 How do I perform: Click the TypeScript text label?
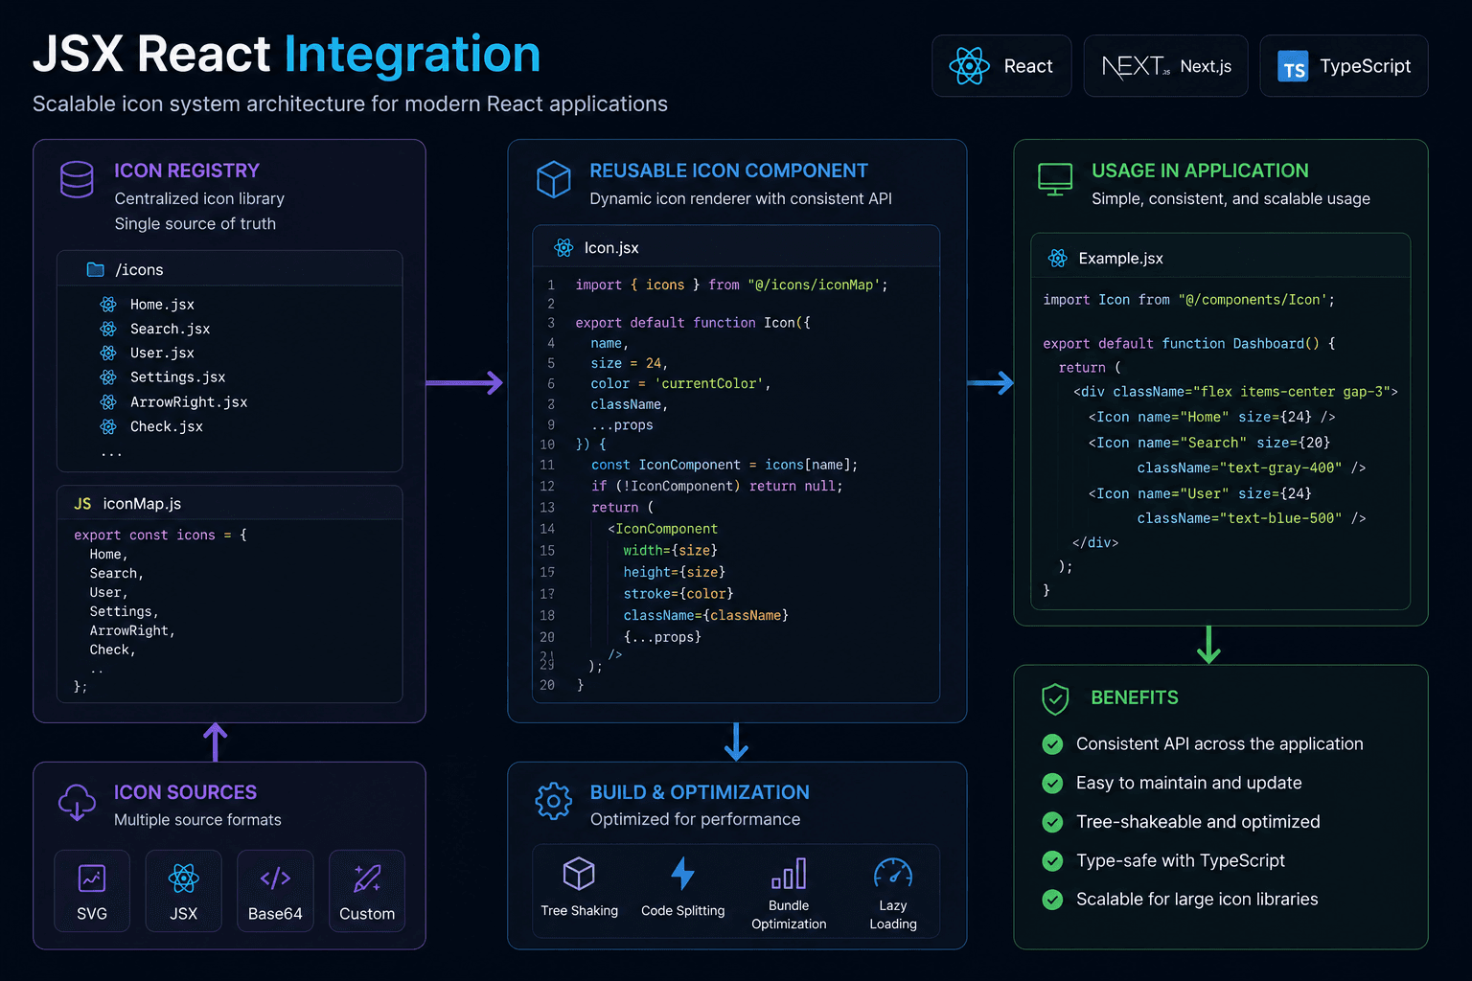point(1366,66)
